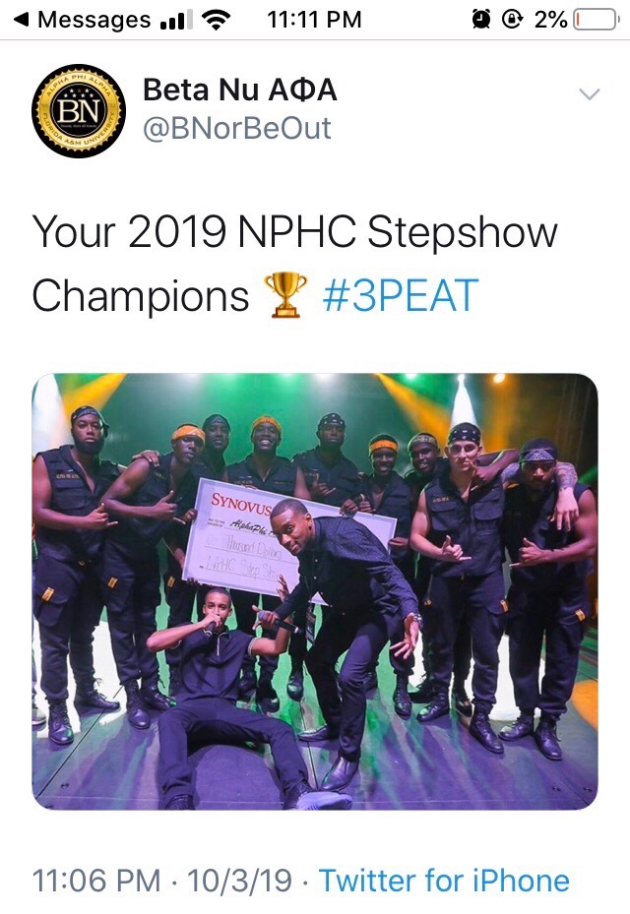
Task: Open the Beta Nu ΑΦΑ display name
Action: pos(240,91)
